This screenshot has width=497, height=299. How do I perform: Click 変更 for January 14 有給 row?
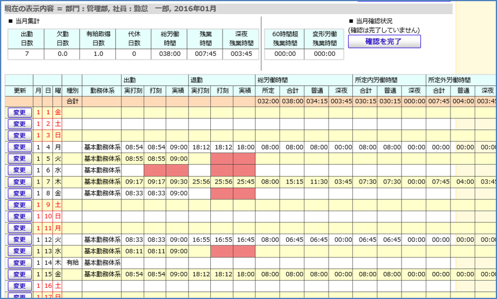pyautogui.click(x=19, y=263)
